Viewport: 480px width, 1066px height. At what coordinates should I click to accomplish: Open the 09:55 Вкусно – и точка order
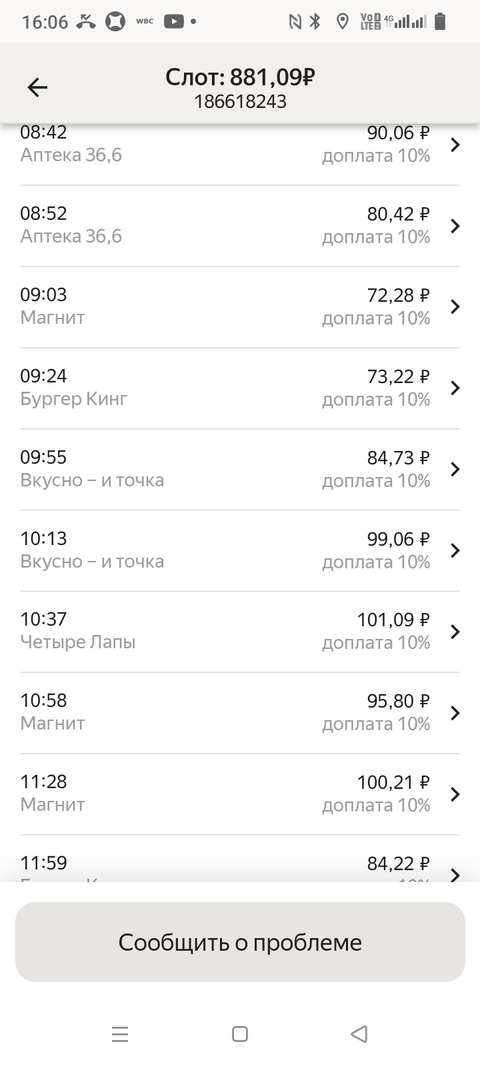tap(240, 469)
